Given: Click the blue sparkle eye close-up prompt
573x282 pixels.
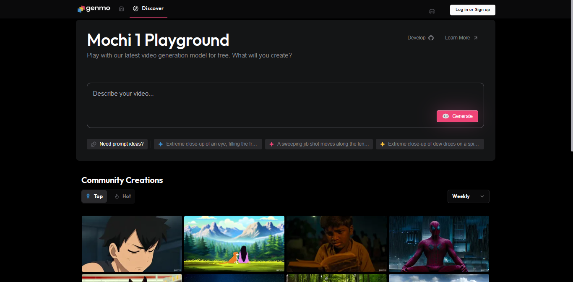Looking at the screenshot, I should [x=208, y=144].
